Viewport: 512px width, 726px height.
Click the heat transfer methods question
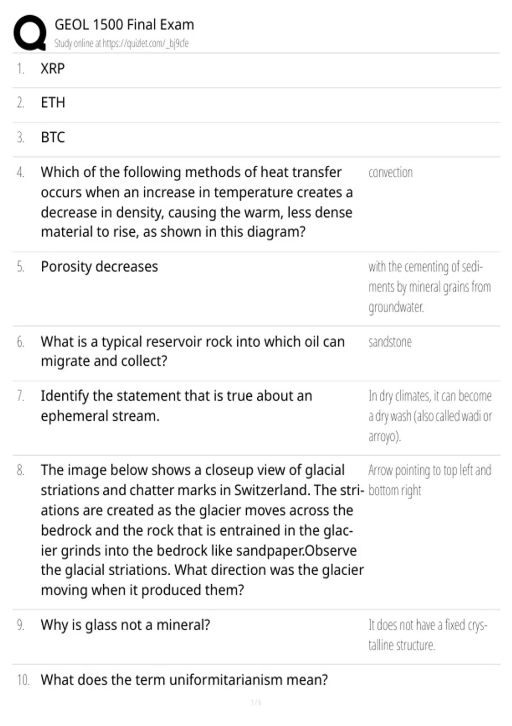click(x=197, y=202)
